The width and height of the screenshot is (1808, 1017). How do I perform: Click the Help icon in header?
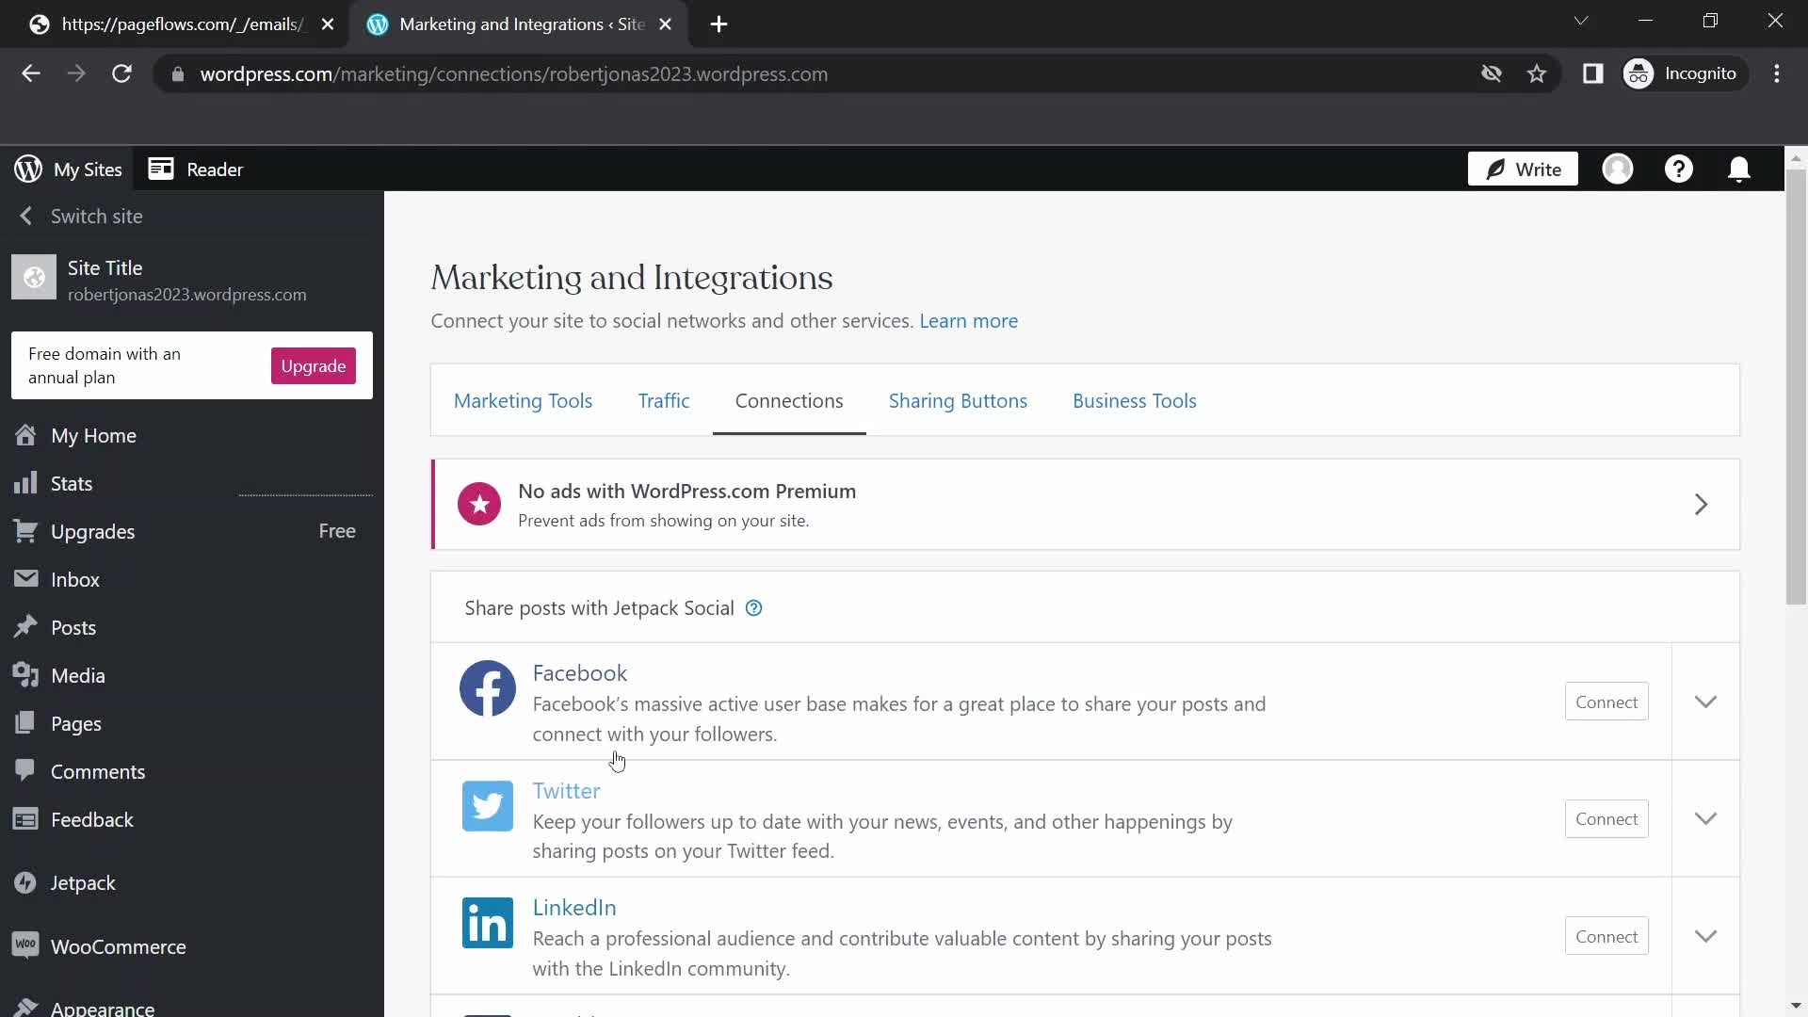[1680, 169]
